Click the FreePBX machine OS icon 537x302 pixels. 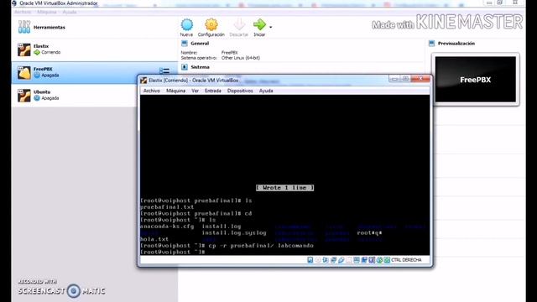pos(24,73)
